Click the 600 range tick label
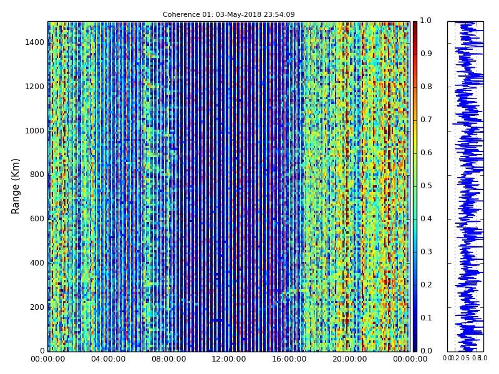The image size is (499, 374). click(x=37, y=219)
